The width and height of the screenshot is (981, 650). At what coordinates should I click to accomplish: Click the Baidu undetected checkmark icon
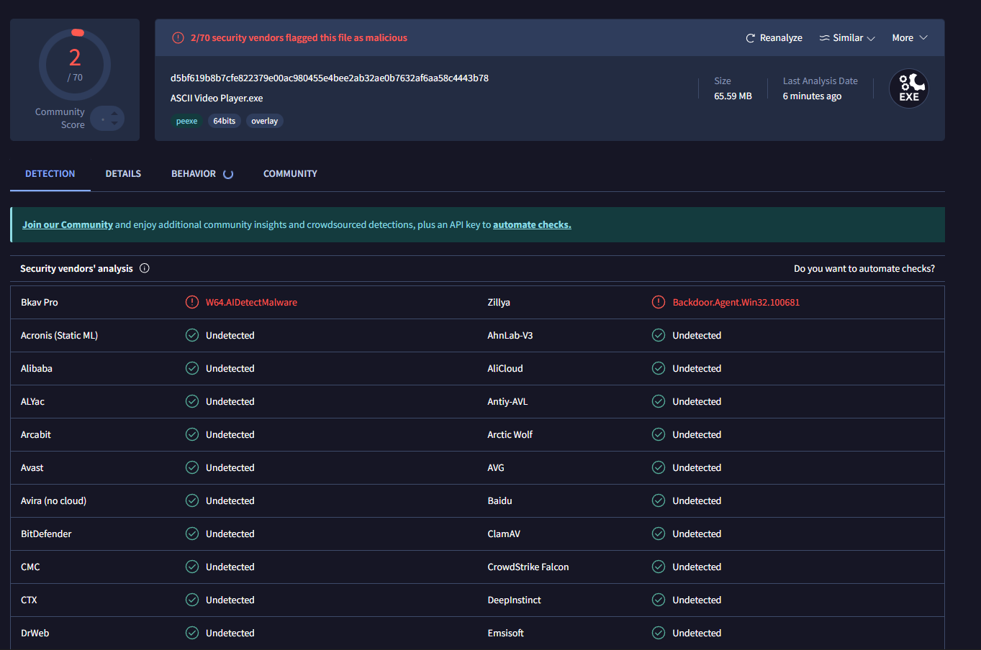click(x=659, y=500)
